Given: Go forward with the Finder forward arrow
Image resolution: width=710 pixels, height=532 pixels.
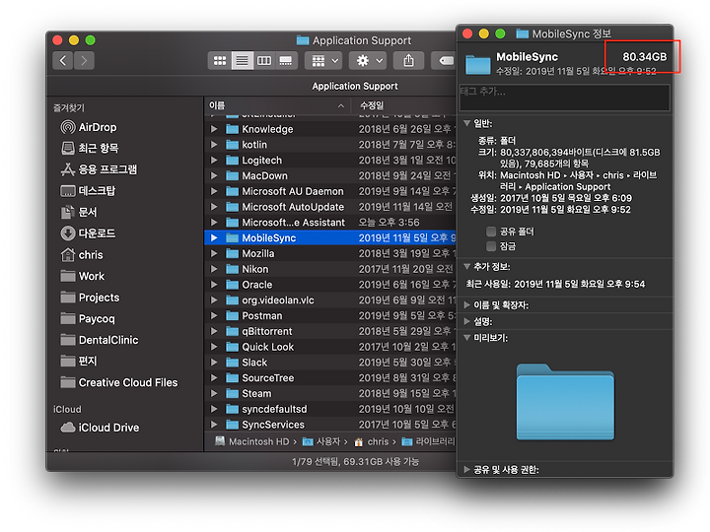Looking at the screenshot, I should pyautogui.click(x=84, y=61).
